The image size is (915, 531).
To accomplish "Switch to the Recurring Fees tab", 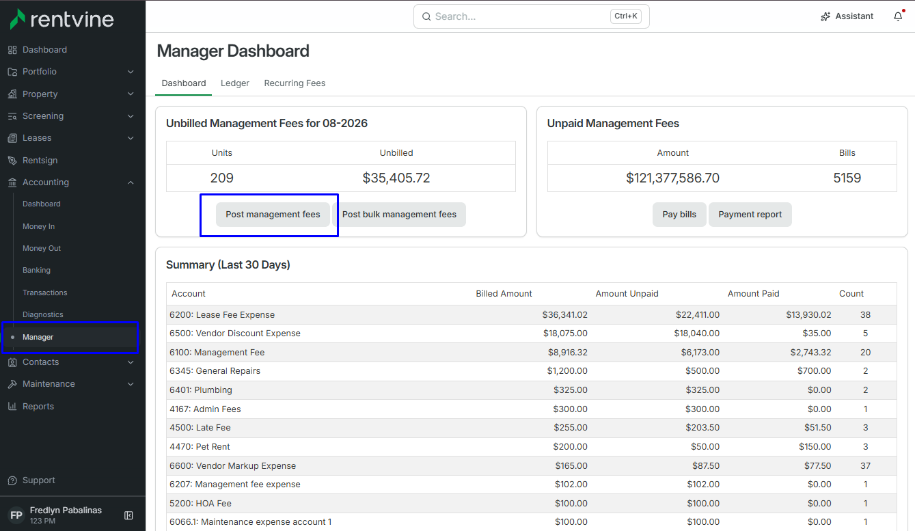I will tap(295, 83).
